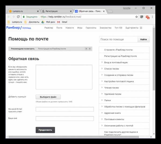The image size is (161, 144).
Task: Switch to Регистрация tab
Action: point(56,11)
